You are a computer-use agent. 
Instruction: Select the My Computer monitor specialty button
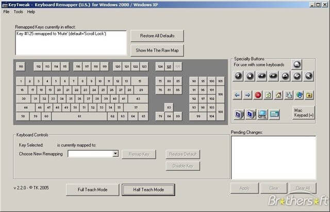(262, 114)
